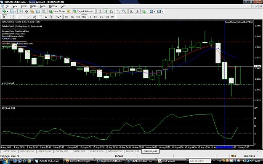263x164 pixels.
Task: Select the M30 timeframe button
Action: click(x=84, y=17)
